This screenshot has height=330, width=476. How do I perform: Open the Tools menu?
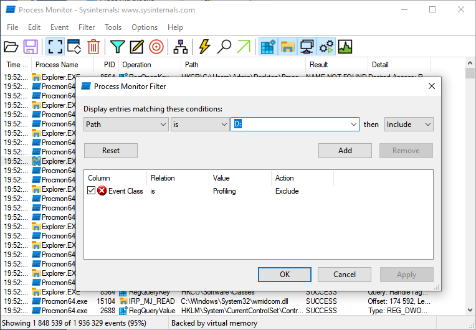[x=113, y=27]
